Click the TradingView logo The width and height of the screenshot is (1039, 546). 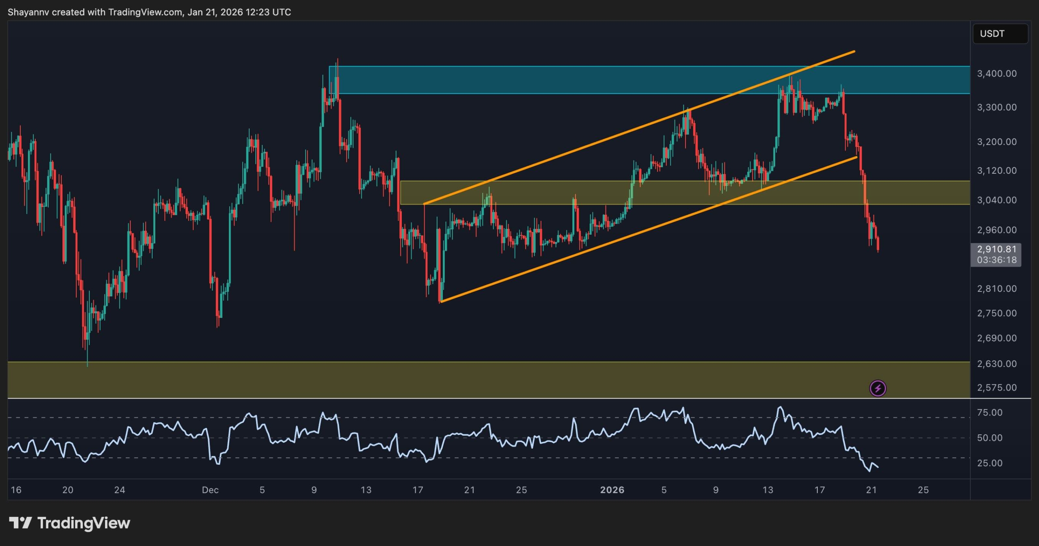pos(69,523)
